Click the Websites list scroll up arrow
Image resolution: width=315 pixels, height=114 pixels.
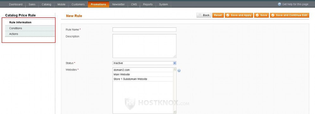click(175, 69)
